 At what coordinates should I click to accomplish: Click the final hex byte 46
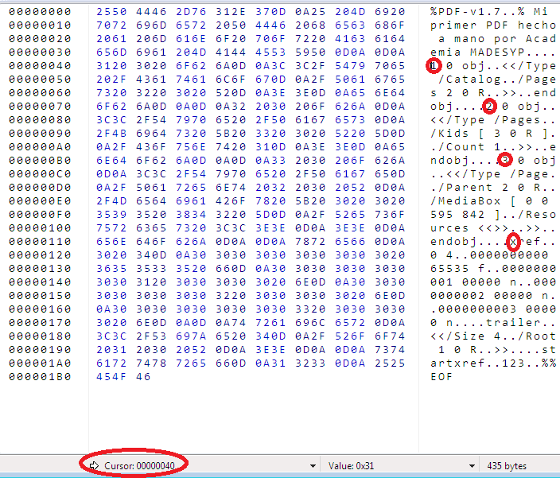point(143,377)
